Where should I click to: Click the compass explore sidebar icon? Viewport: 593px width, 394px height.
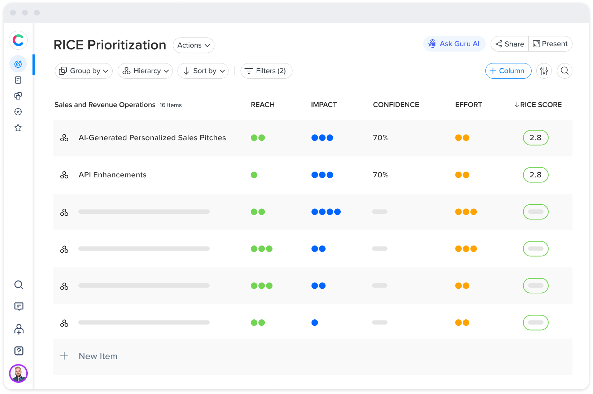pyautogui.click(x=18, y=112)
